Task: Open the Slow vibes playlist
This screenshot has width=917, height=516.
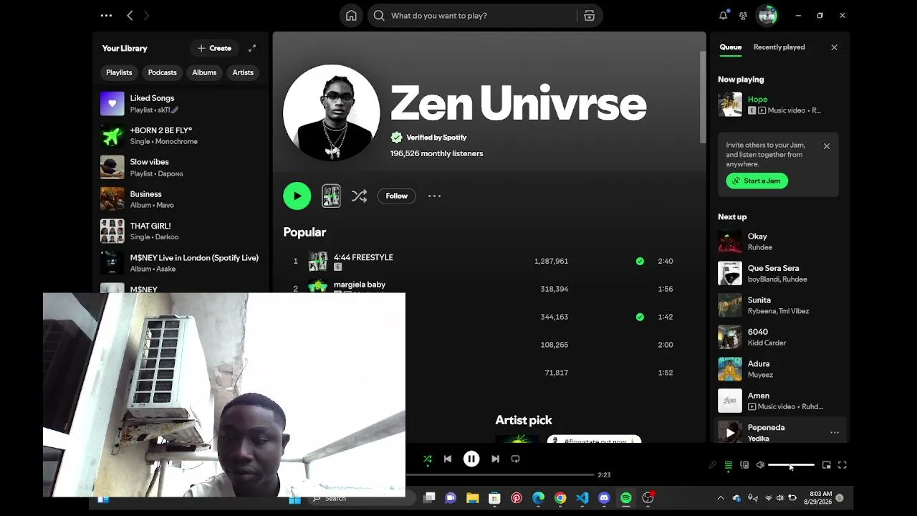Action: (x=182, y=167)
